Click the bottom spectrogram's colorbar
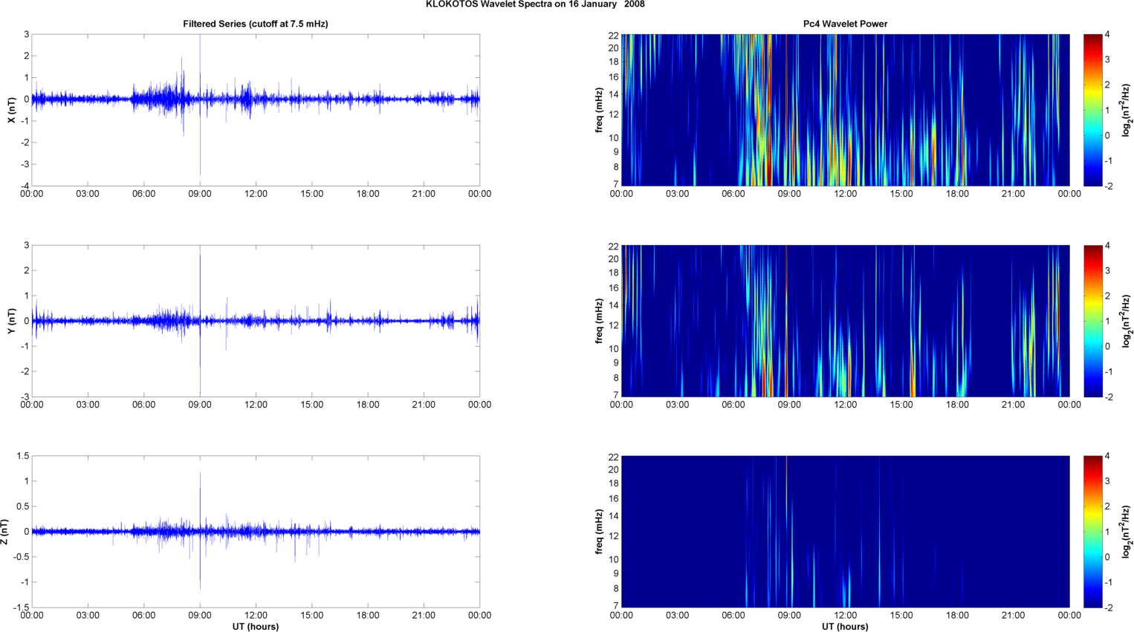 [x=1092, y=532]
